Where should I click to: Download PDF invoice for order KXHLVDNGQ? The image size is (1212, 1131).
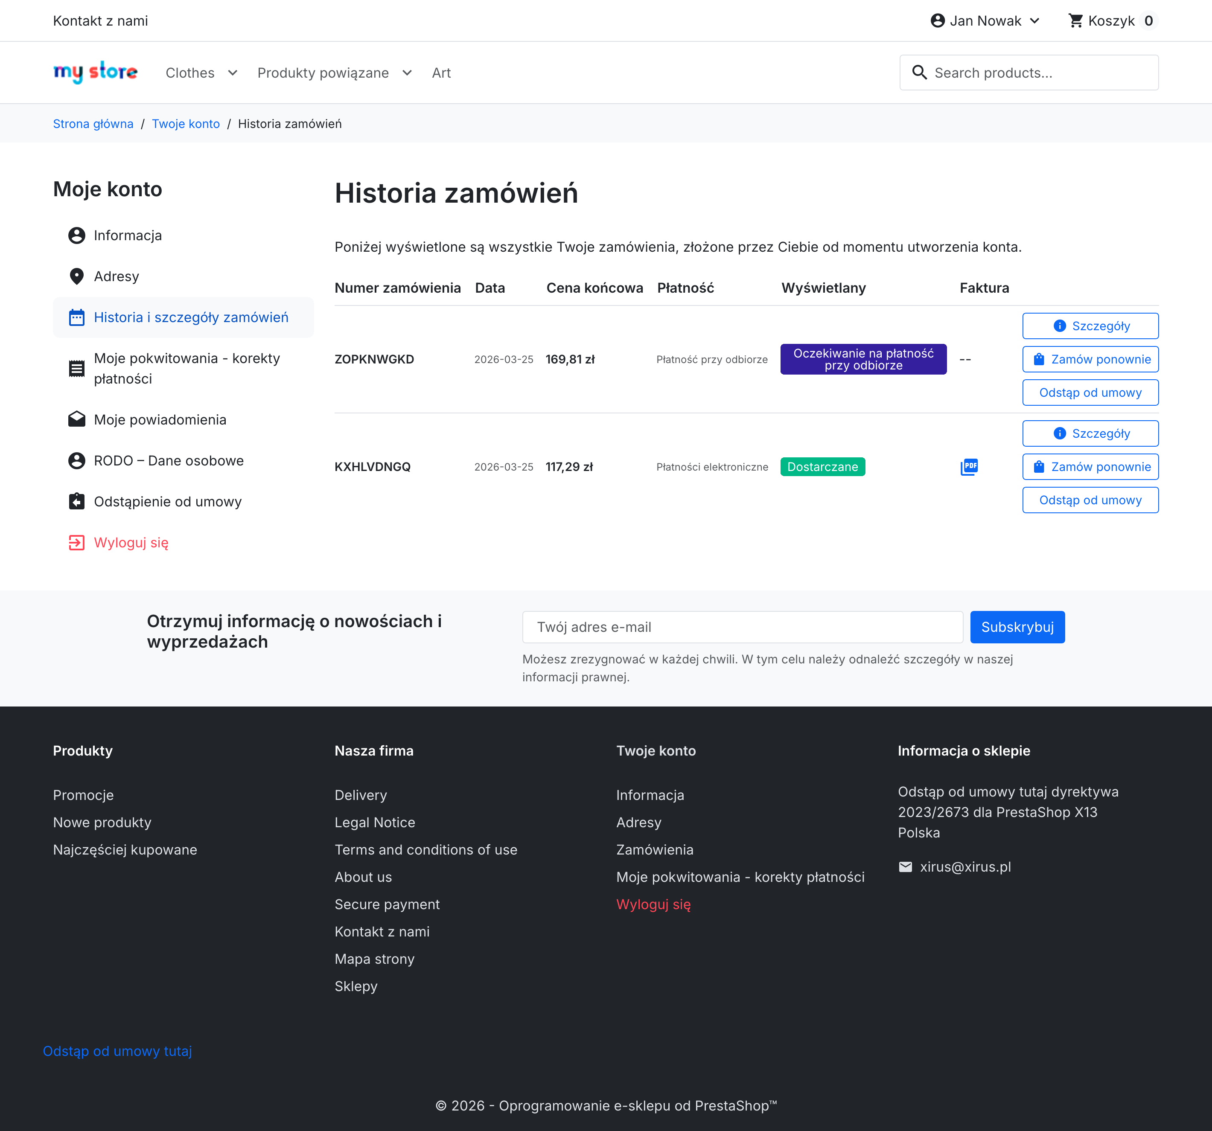[x=969, y=467]
